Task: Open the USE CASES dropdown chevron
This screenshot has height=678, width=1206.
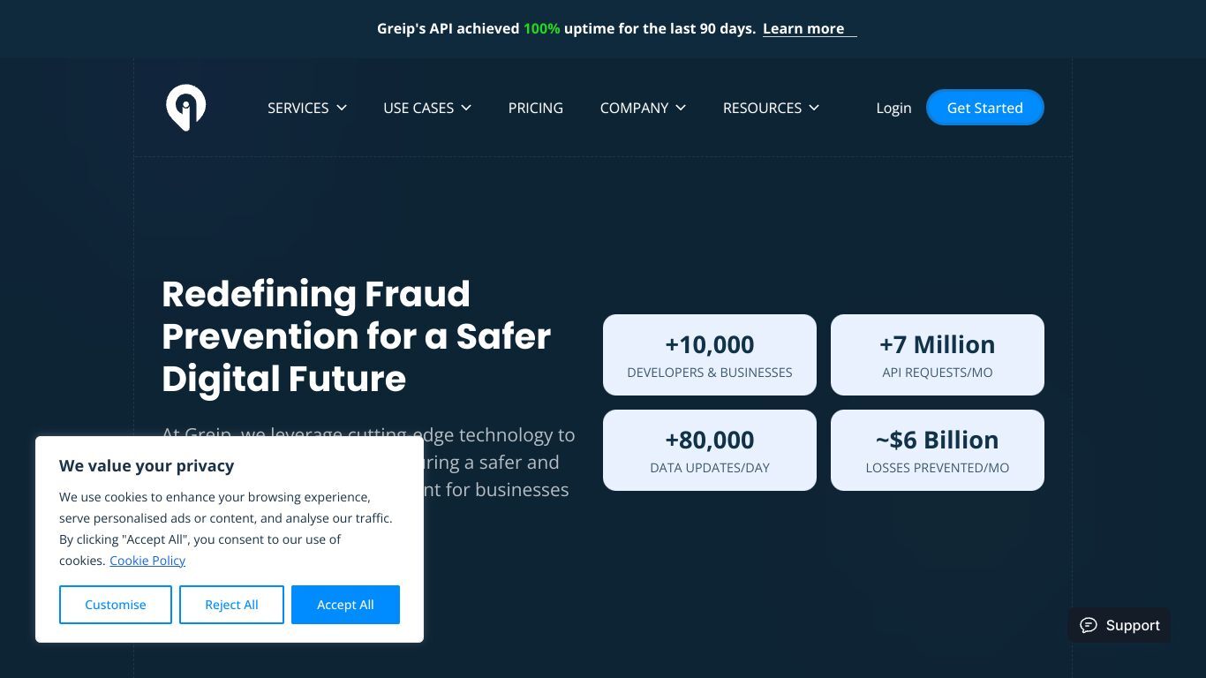Action: (x=466, y=108)
